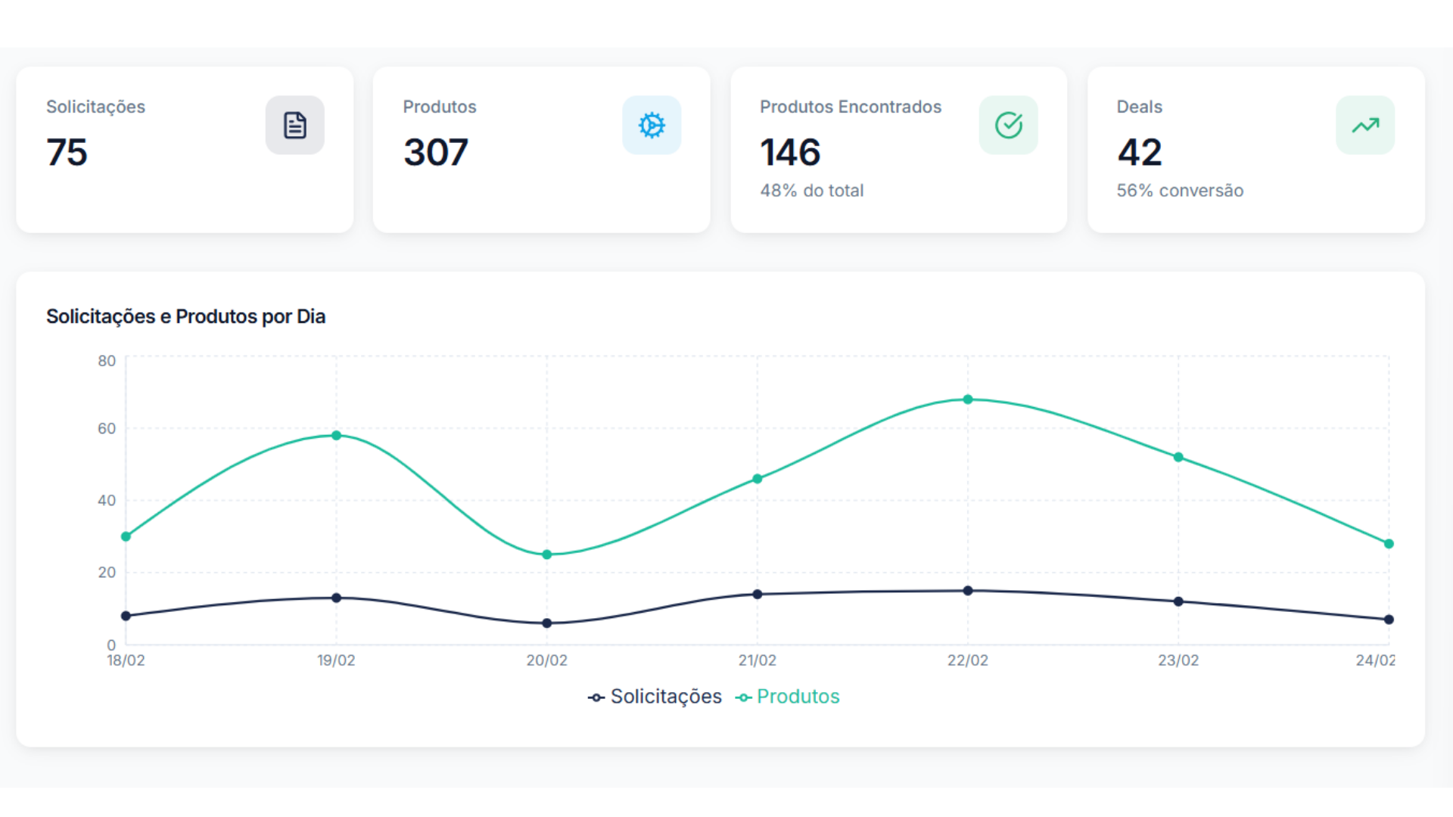Screen dimensions: 1453x817
Task: Click the Produtos data point at 18/02
Action: tap(126, 536)
